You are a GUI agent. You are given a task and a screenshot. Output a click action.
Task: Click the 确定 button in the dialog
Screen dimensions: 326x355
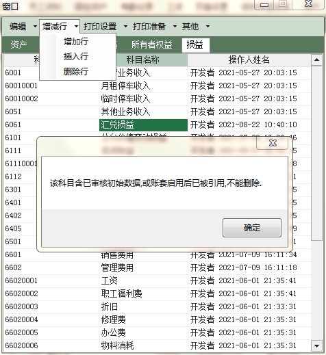click(252, 228)
